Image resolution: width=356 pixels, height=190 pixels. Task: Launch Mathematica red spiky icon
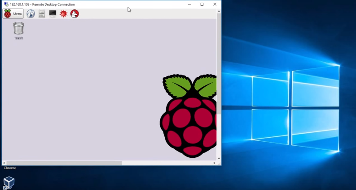pyautogui.click(x=64, y=14)
